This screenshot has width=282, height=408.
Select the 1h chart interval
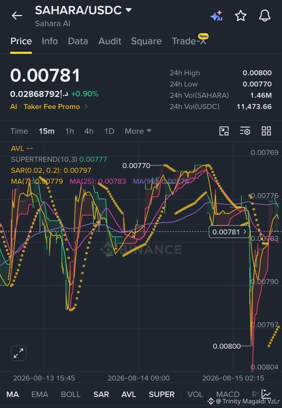pyautogui.click(x=69, y=131)
